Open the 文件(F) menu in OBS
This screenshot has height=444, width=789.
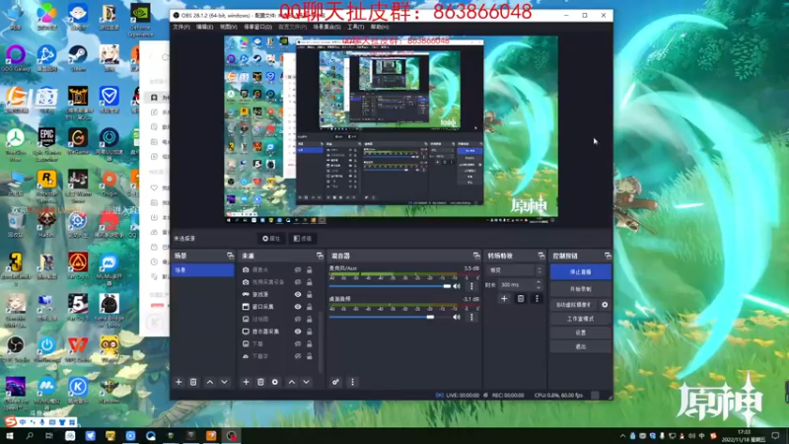point(181,27)
